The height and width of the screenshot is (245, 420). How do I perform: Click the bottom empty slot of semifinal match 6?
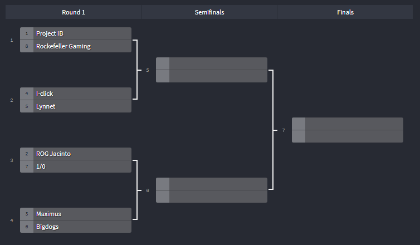218,197
